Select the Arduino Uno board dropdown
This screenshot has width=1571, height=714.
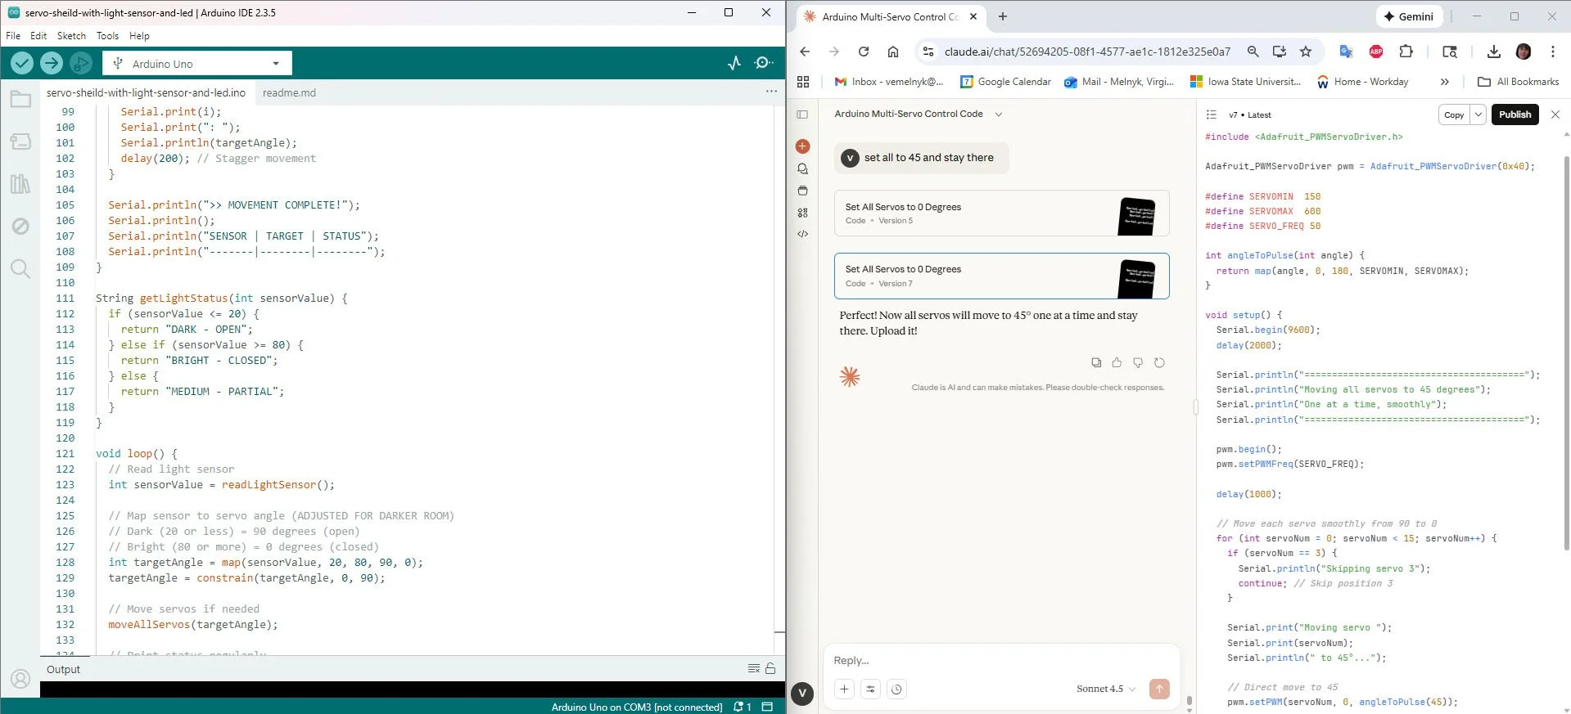coord(197,64)
